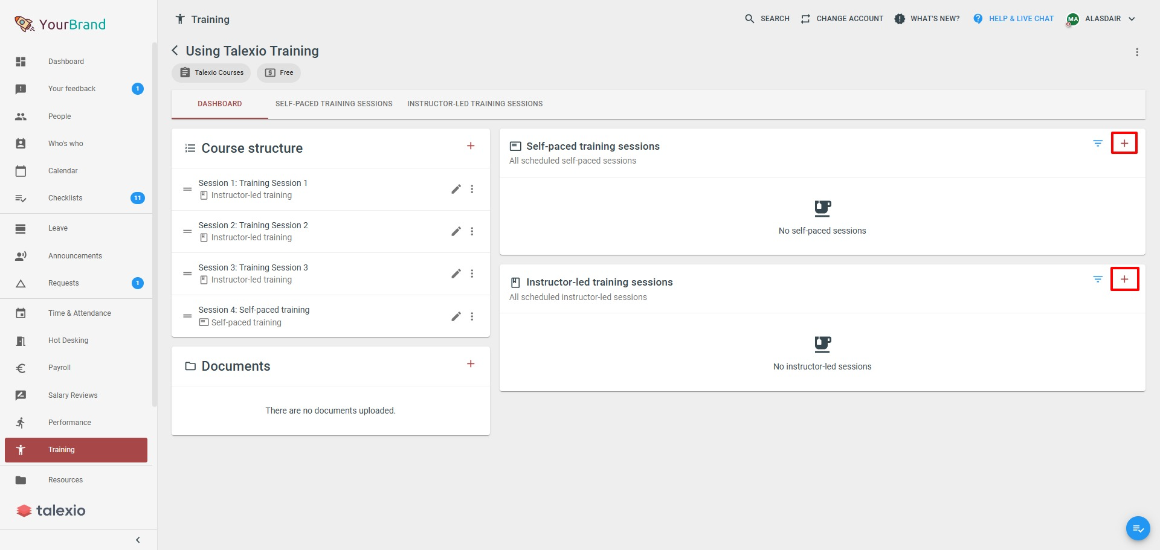Open Checklists from the sidebar

tap(76, 198)
